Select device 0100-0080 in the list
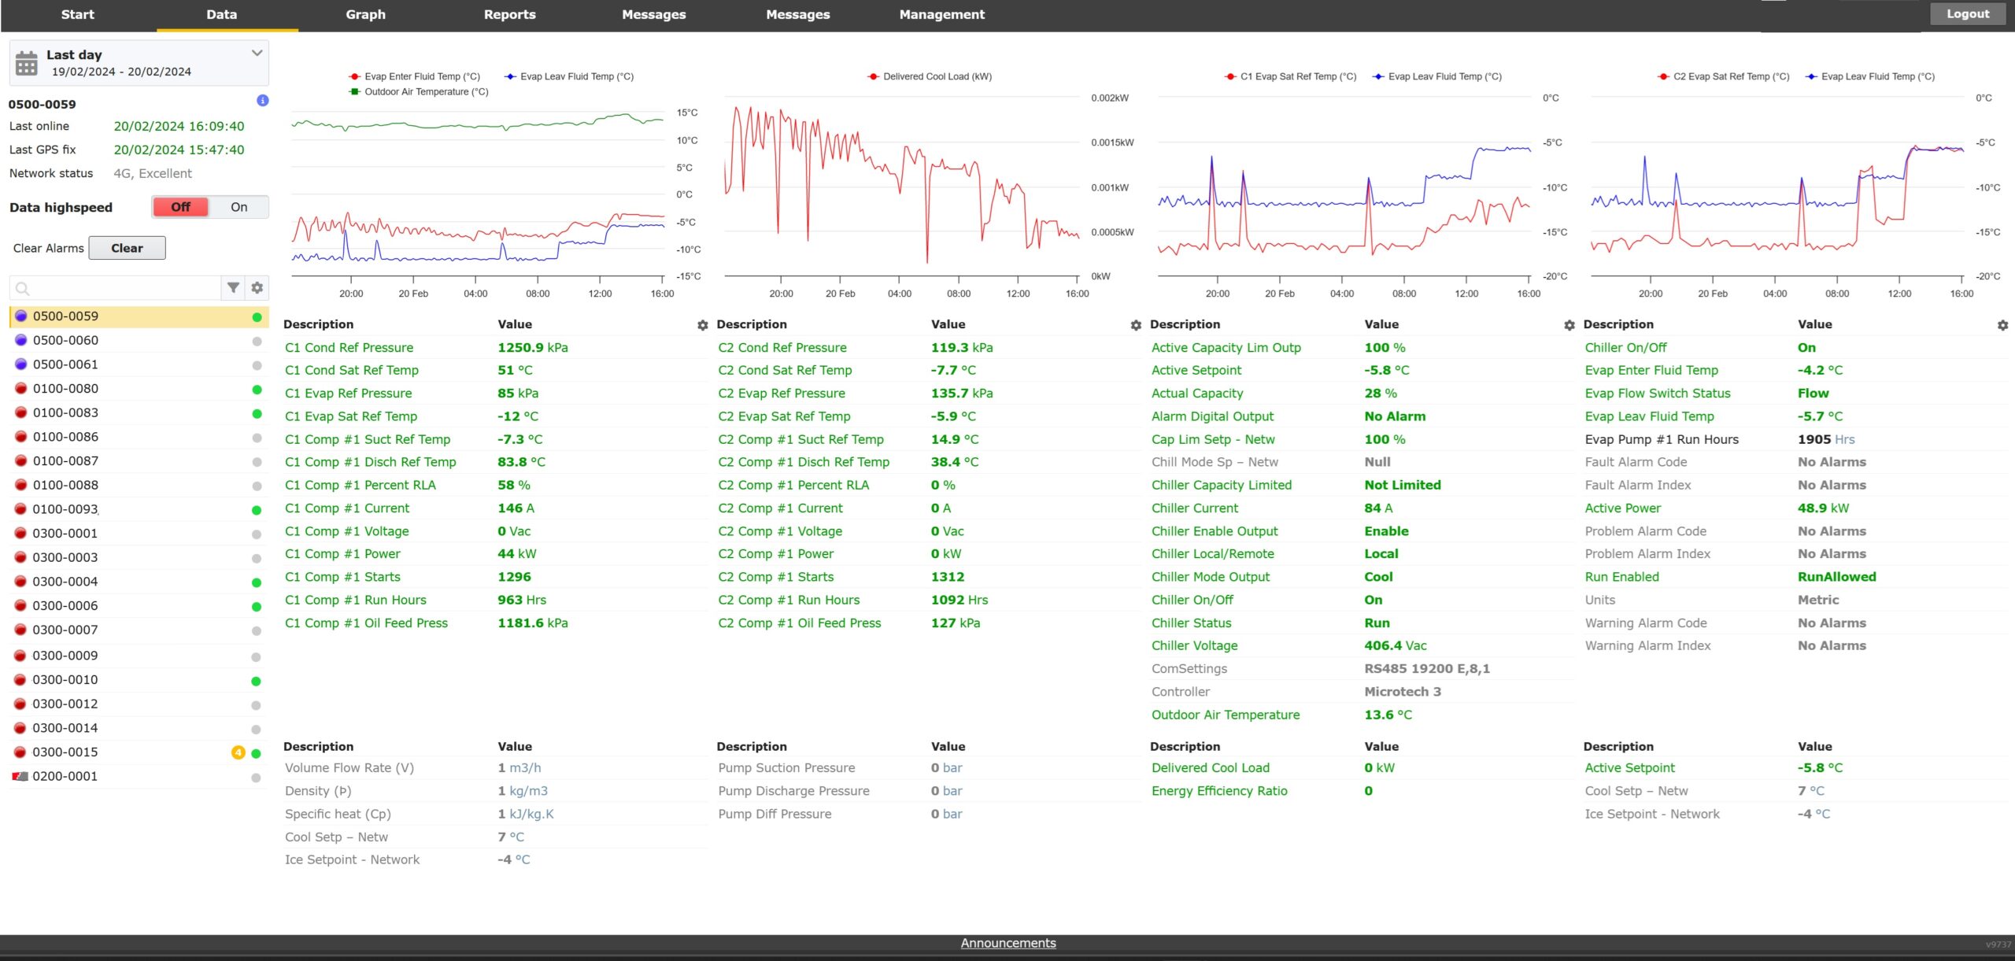 (66, 389)
